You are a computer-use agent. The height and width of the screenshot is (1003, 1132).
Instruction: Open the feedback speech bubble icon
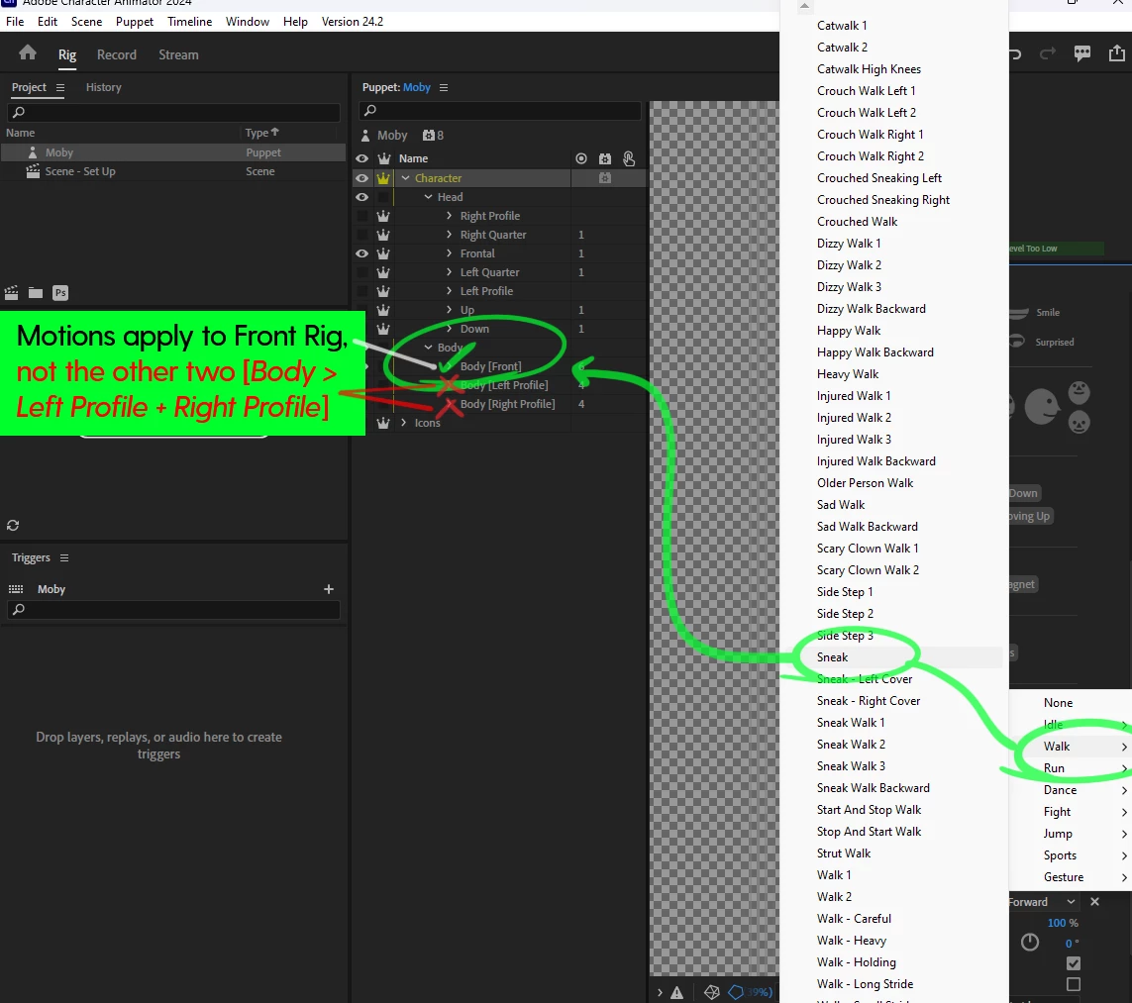click(1082, 53)
